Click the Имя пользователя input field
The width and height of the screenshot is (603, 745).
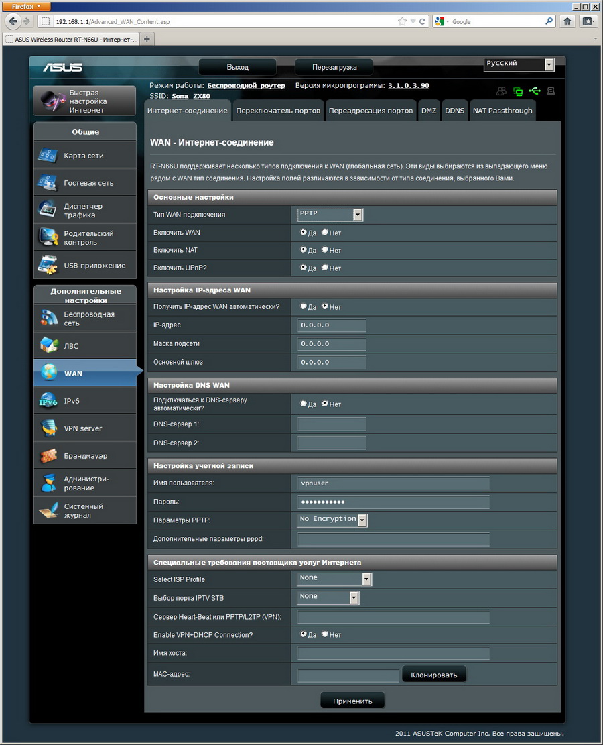(x=393, y=483)
